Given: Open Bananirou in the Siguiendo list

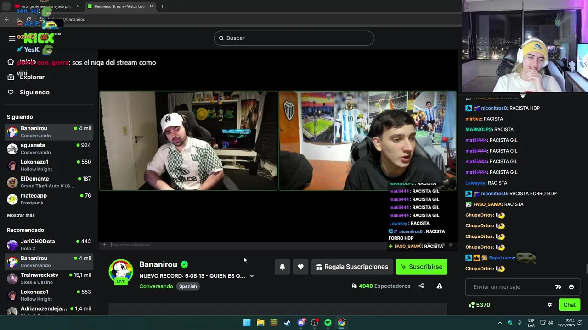Looking at the screenshot, I should pos(49,132).
